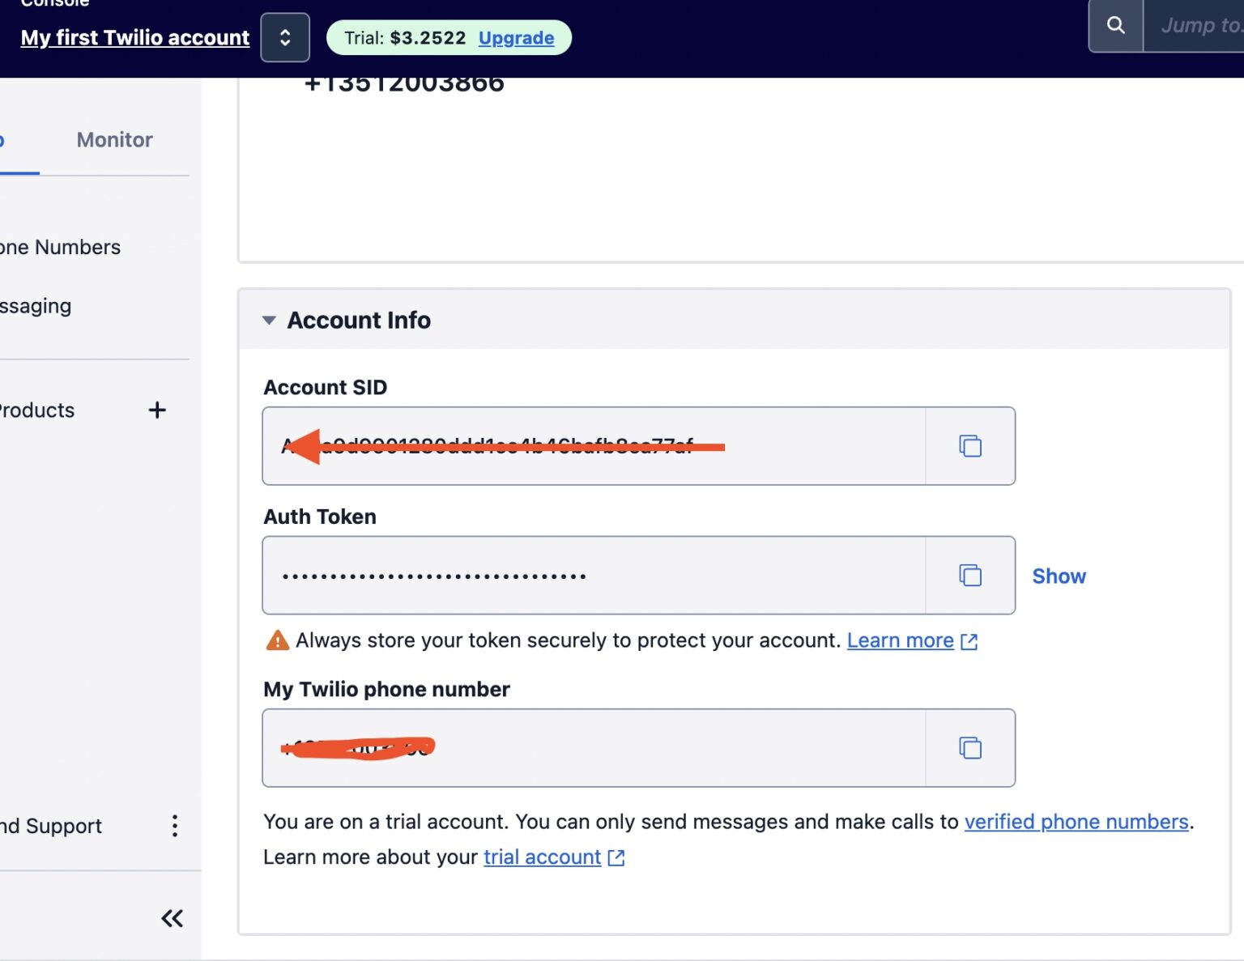The image size is (1244, 961).
Task: Click the Upgrade link in the trial banner
Action: [517, 38]
